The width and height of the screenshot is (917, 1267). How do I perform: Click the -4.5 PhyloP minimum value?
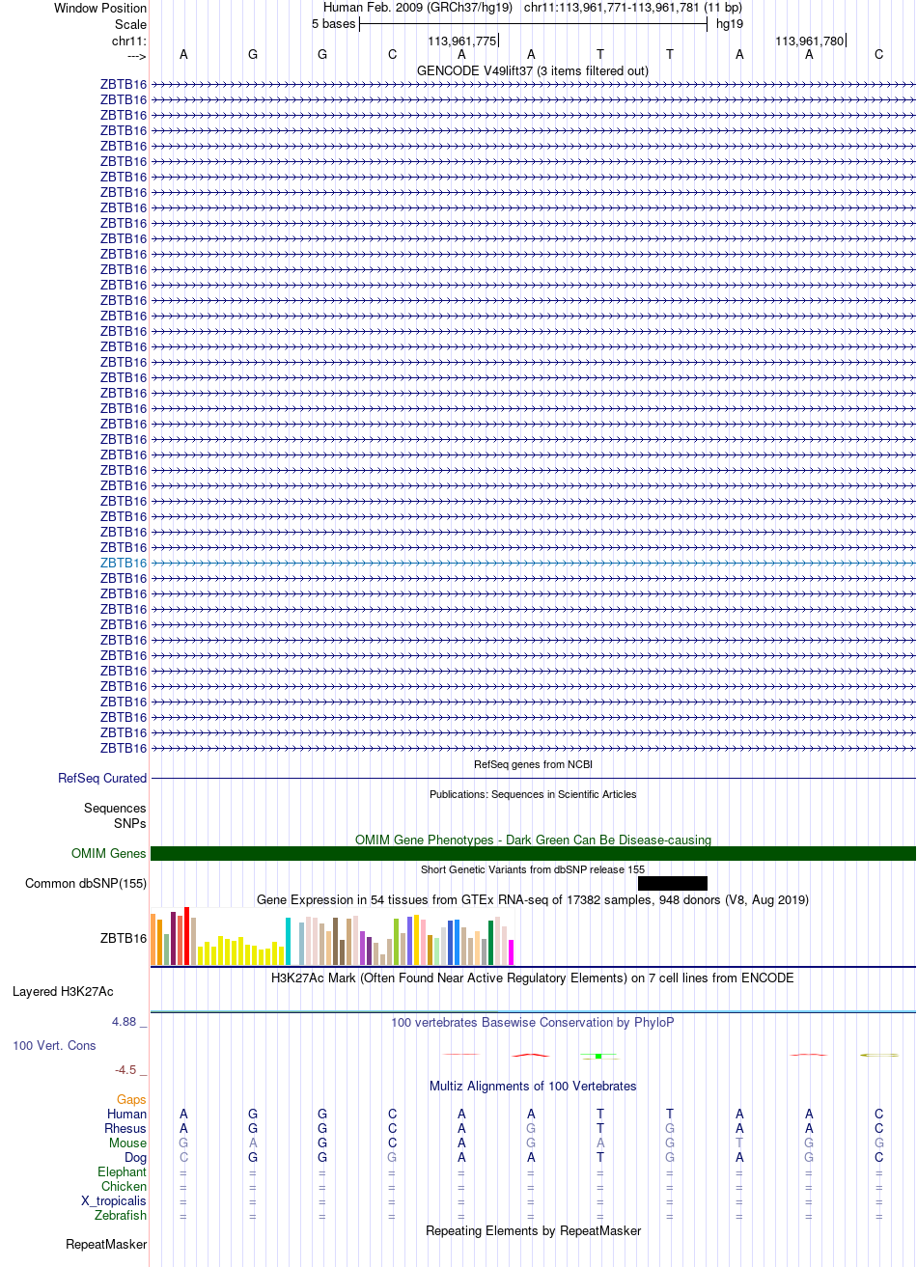(x=129, y=1069)
